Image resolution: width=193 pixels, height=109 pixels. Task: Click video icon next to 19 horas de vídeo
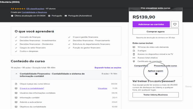coord(134,47)
